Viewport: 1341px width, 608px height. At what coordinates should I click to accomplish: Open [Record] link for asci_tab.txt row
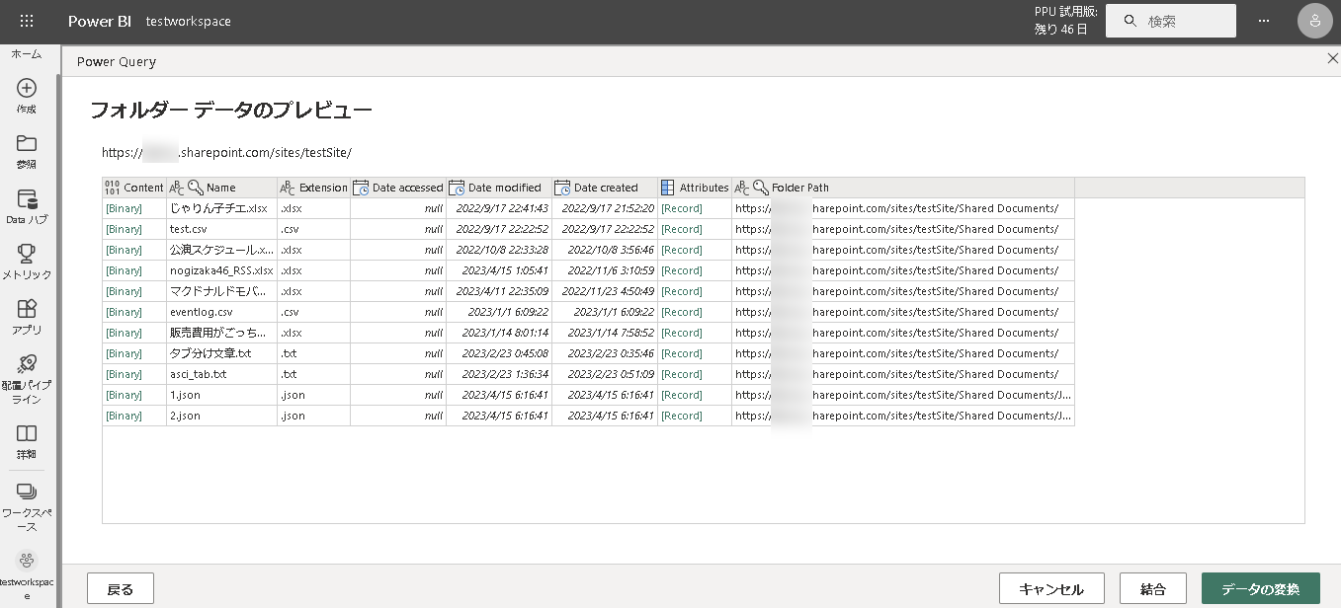pyautogui.click(x=682, y=374)
